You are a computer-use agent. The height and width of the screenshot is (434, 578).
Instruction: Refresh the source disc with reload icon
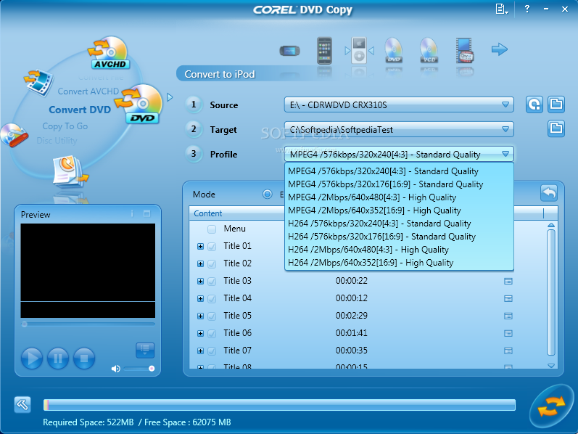coord(534,105)
